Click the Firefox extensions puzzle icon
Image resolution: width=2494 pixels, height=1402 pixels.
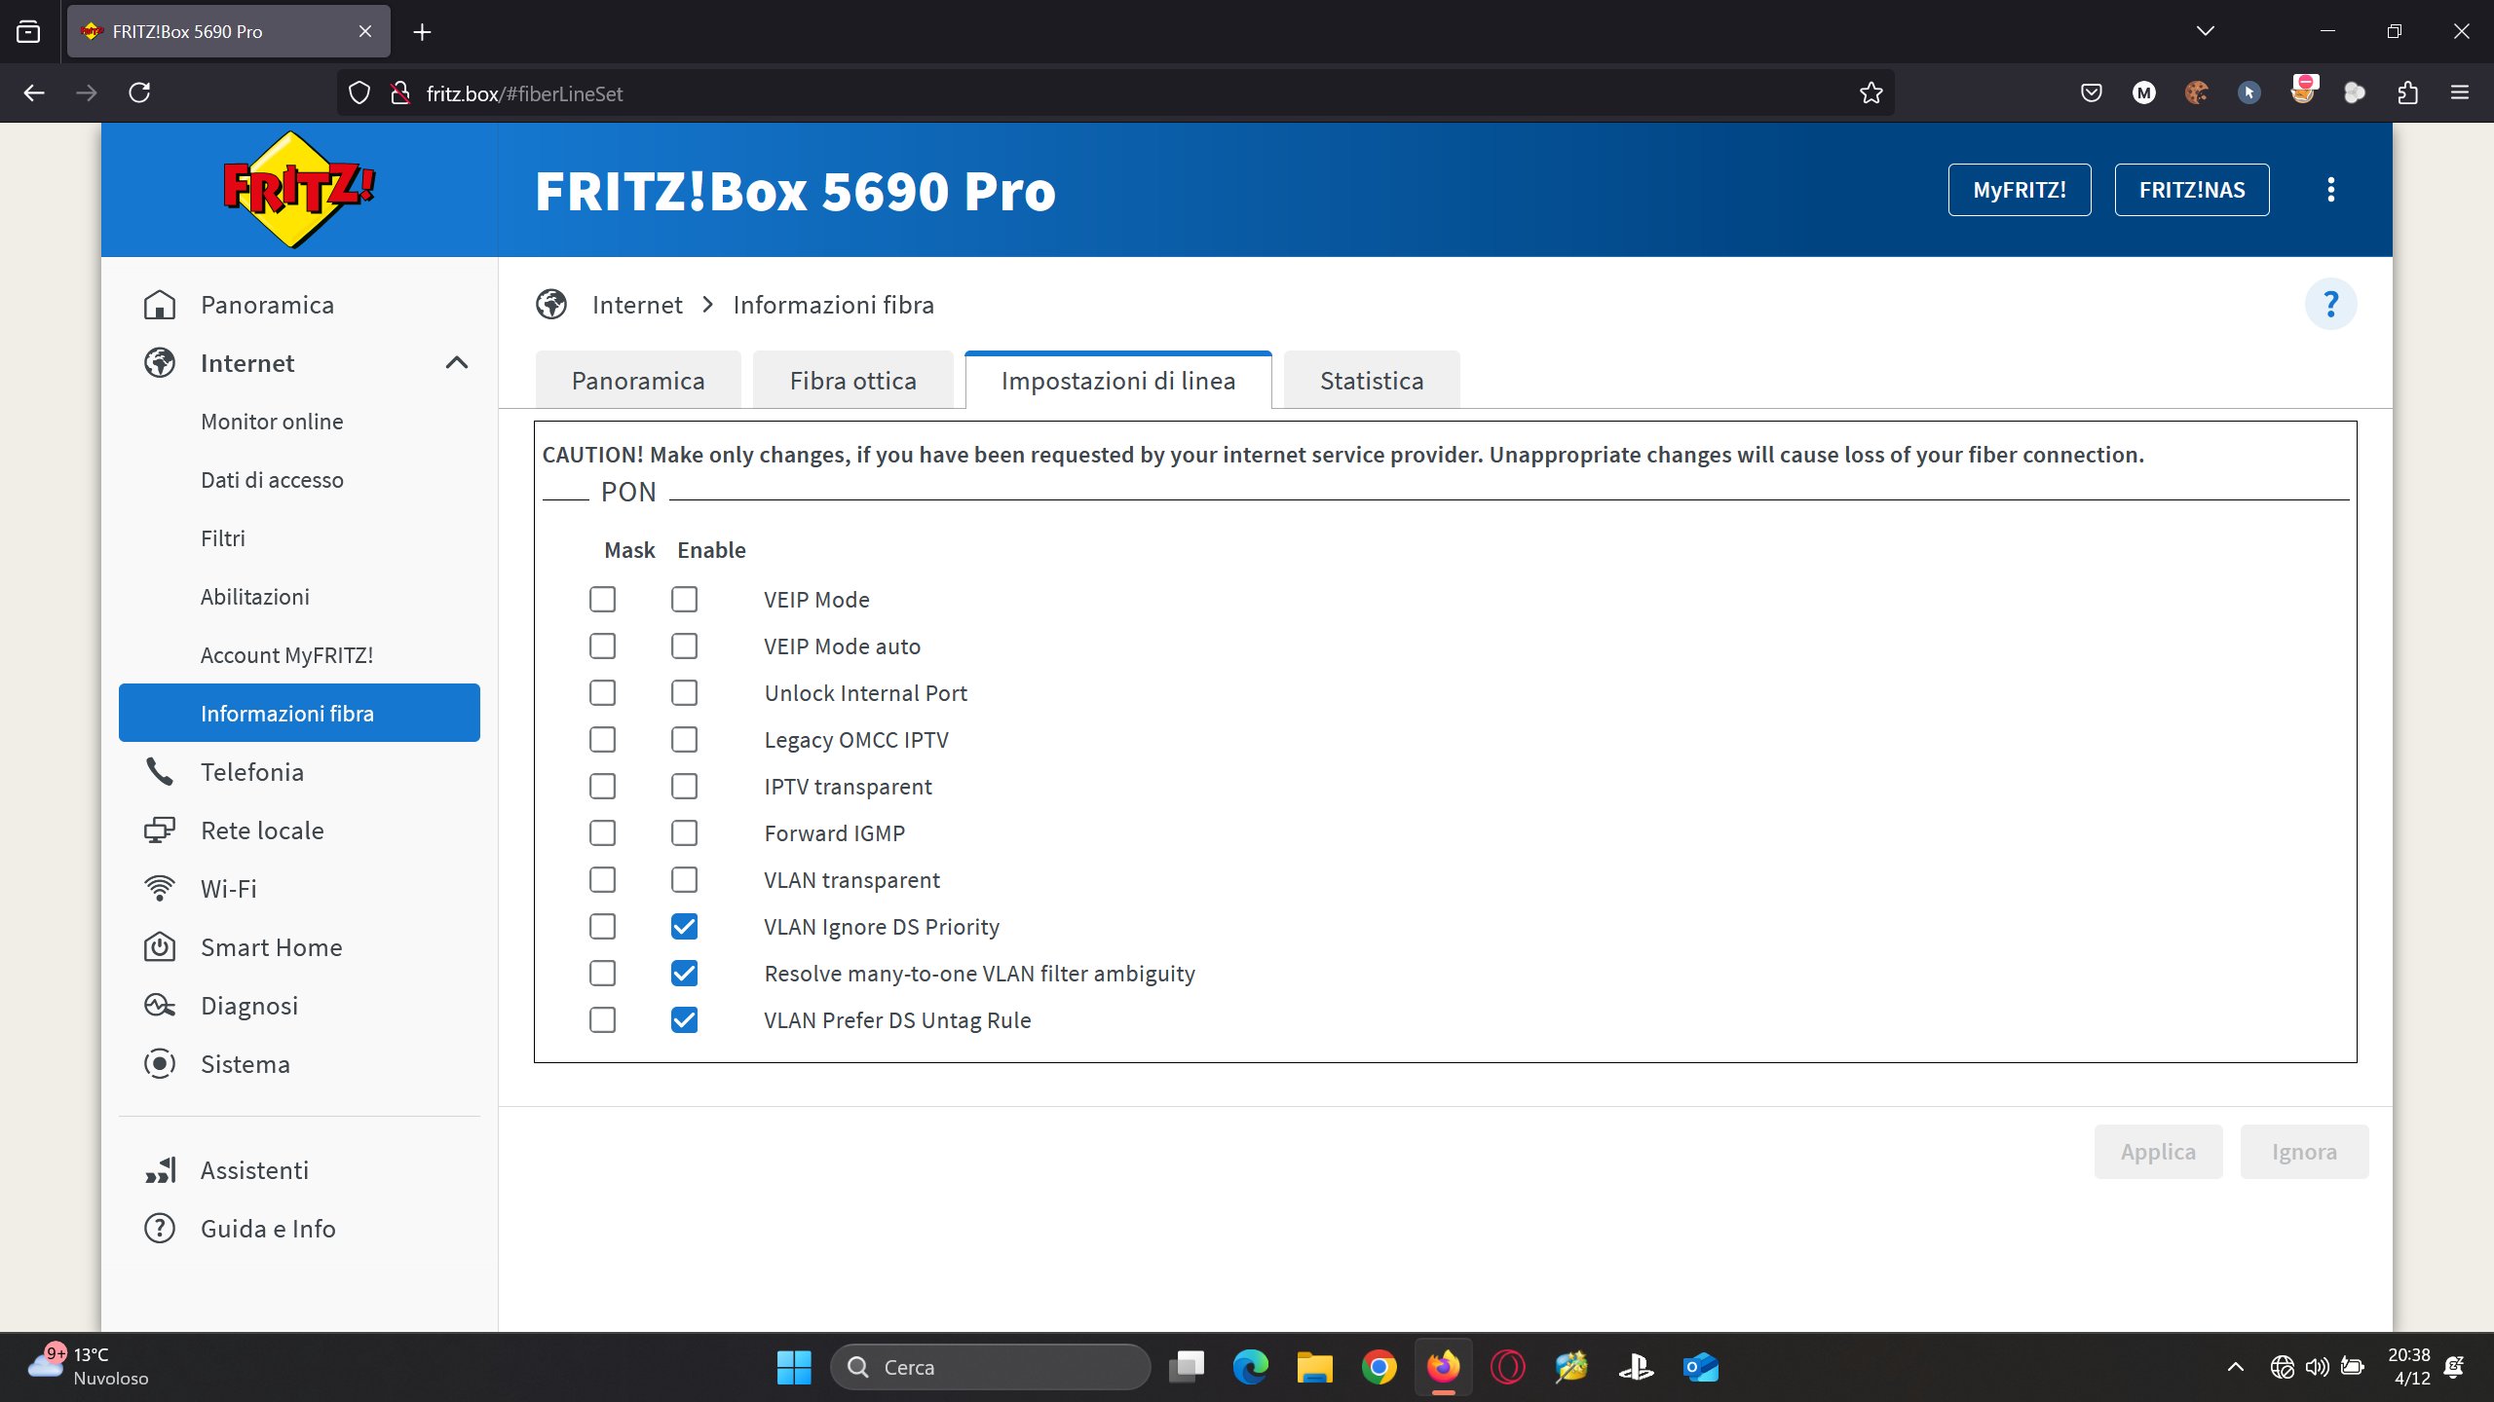tap(2407, 93)
